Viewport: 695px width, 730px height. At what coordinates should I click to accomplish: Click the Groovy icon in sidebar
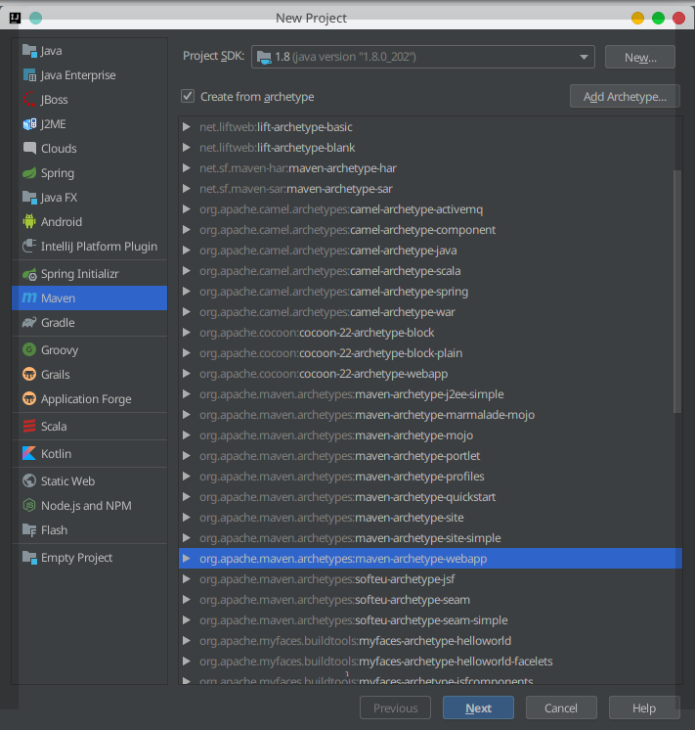(29, 350)
